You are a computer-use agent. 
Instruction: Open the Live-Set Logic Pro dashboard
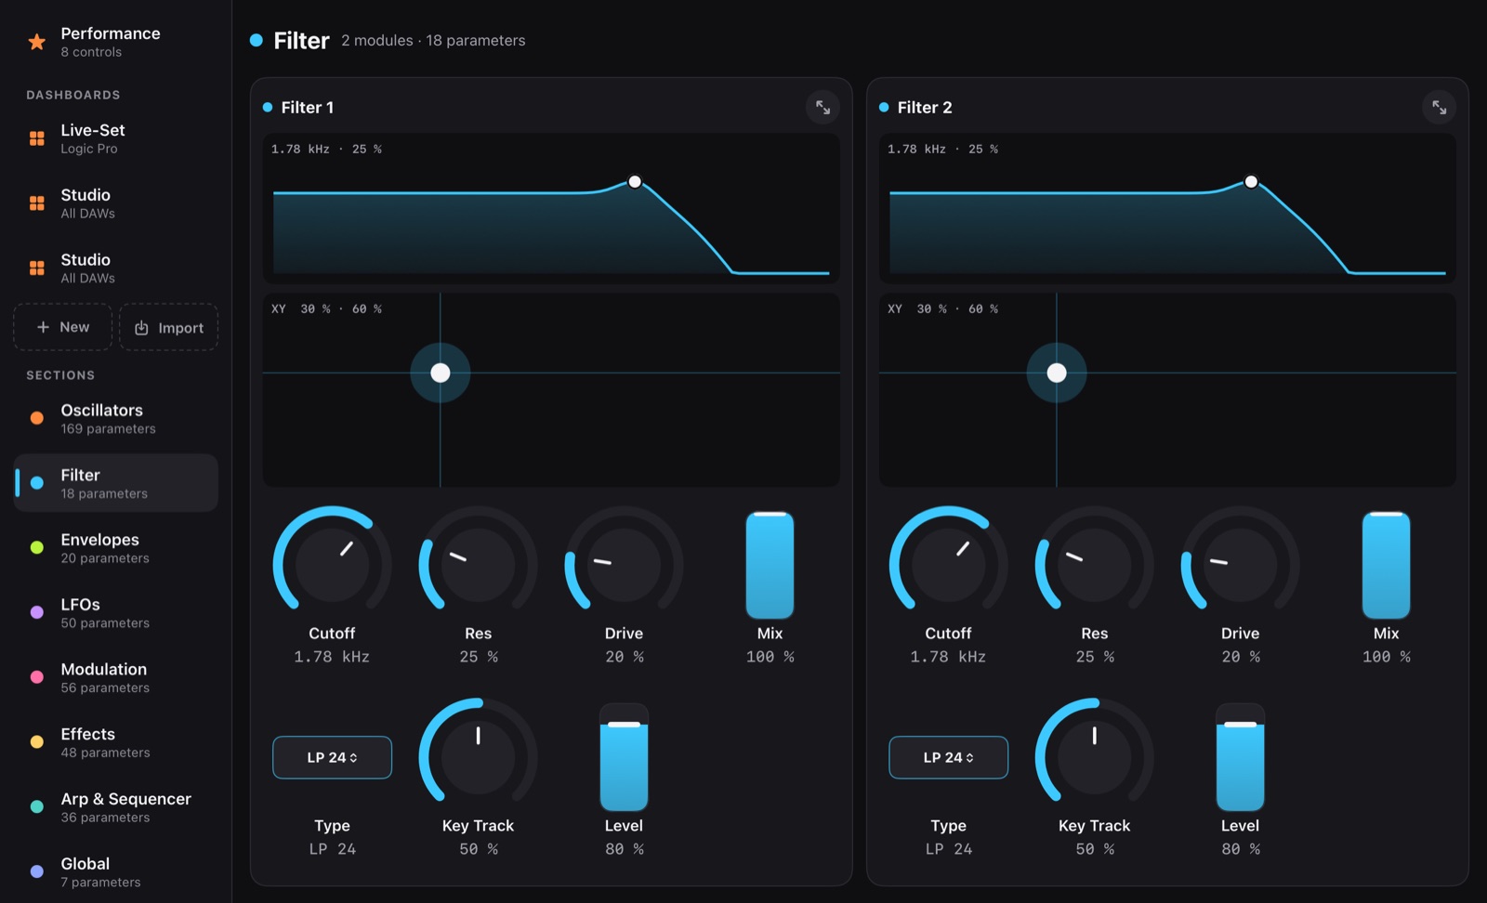116,138
